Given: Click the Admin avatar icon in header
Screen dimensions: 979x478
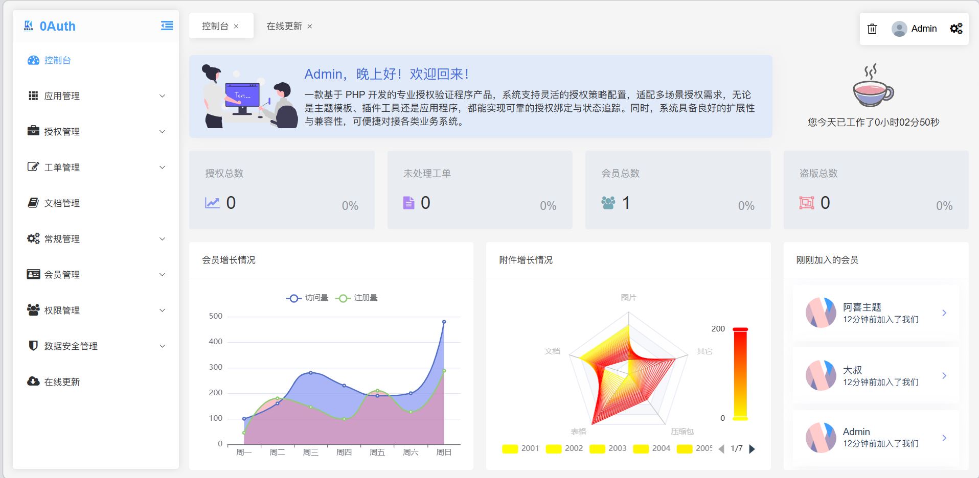Looking at the screenshot, I should pos(899,29).
